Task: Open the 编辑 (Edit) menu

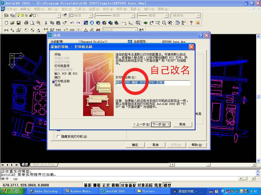Action: click(25, 9)
